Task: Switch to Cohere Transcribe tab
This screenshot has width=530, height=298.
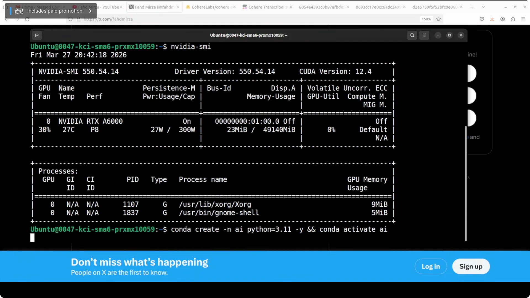Action: (267, 7)
